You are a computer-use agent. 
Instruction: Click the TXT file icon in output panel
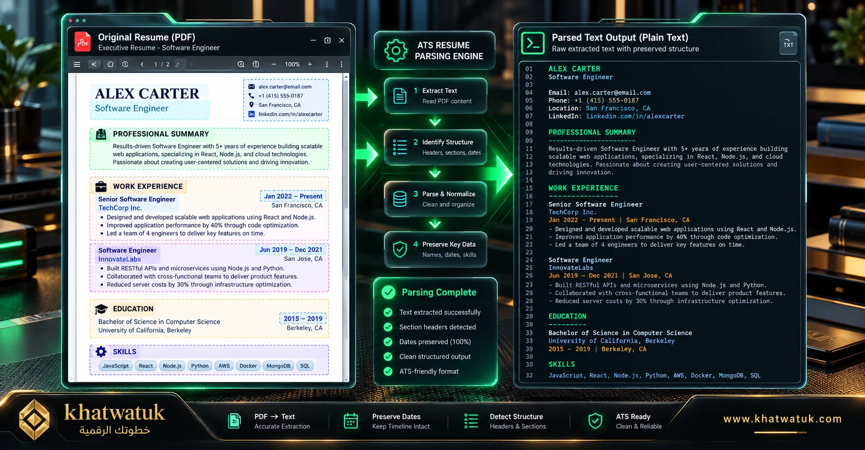788,43
